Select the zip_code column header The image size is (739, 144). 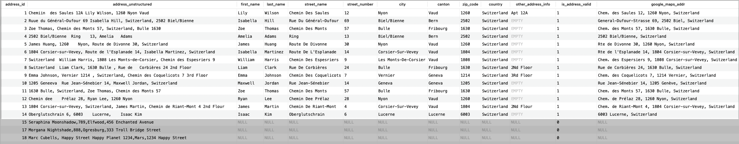[x=470, y=5]
